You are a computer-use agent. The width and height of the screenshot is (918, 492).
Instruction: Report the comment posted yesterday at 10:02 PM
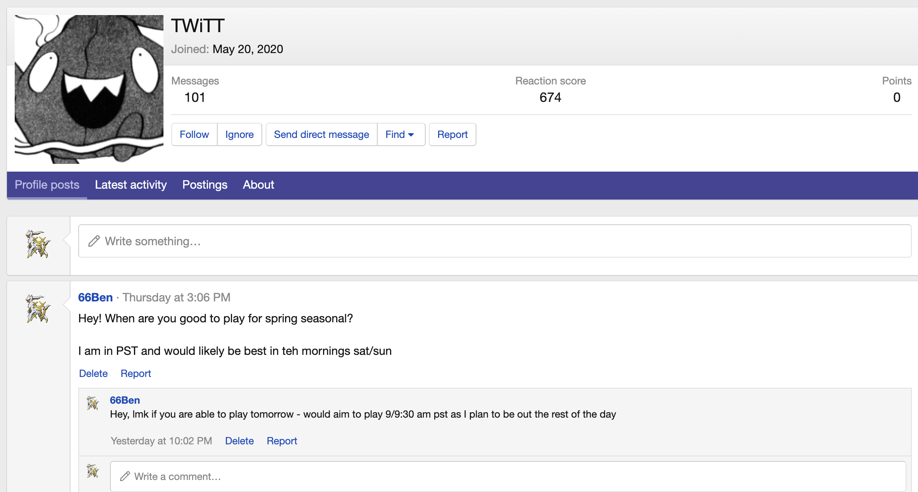click(282, 441)
